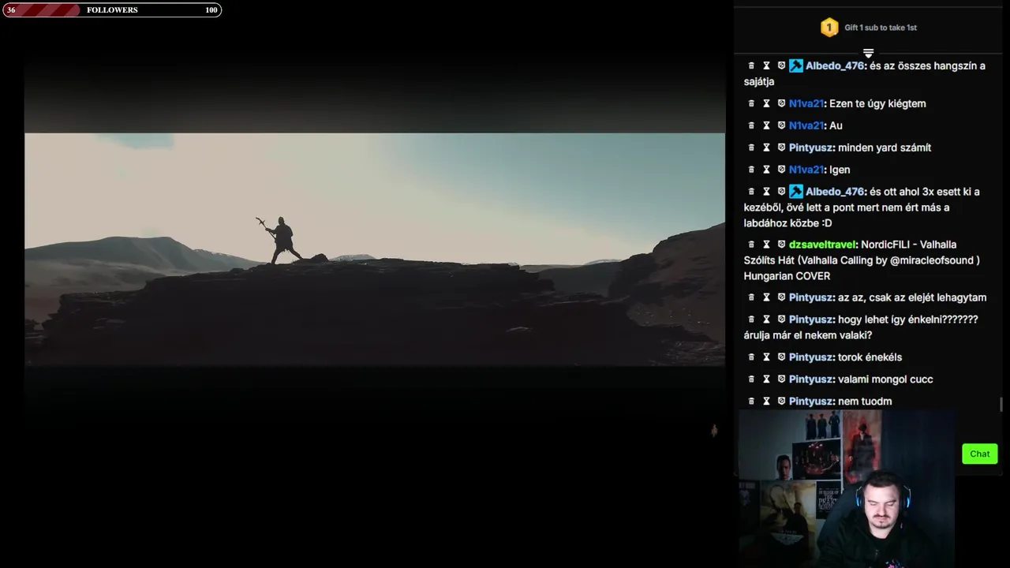This screenshot has height=568, width=1010.
Task: Delete N1va21's "Igen" message
Action: pyautogui.click(x=751, y=170)
